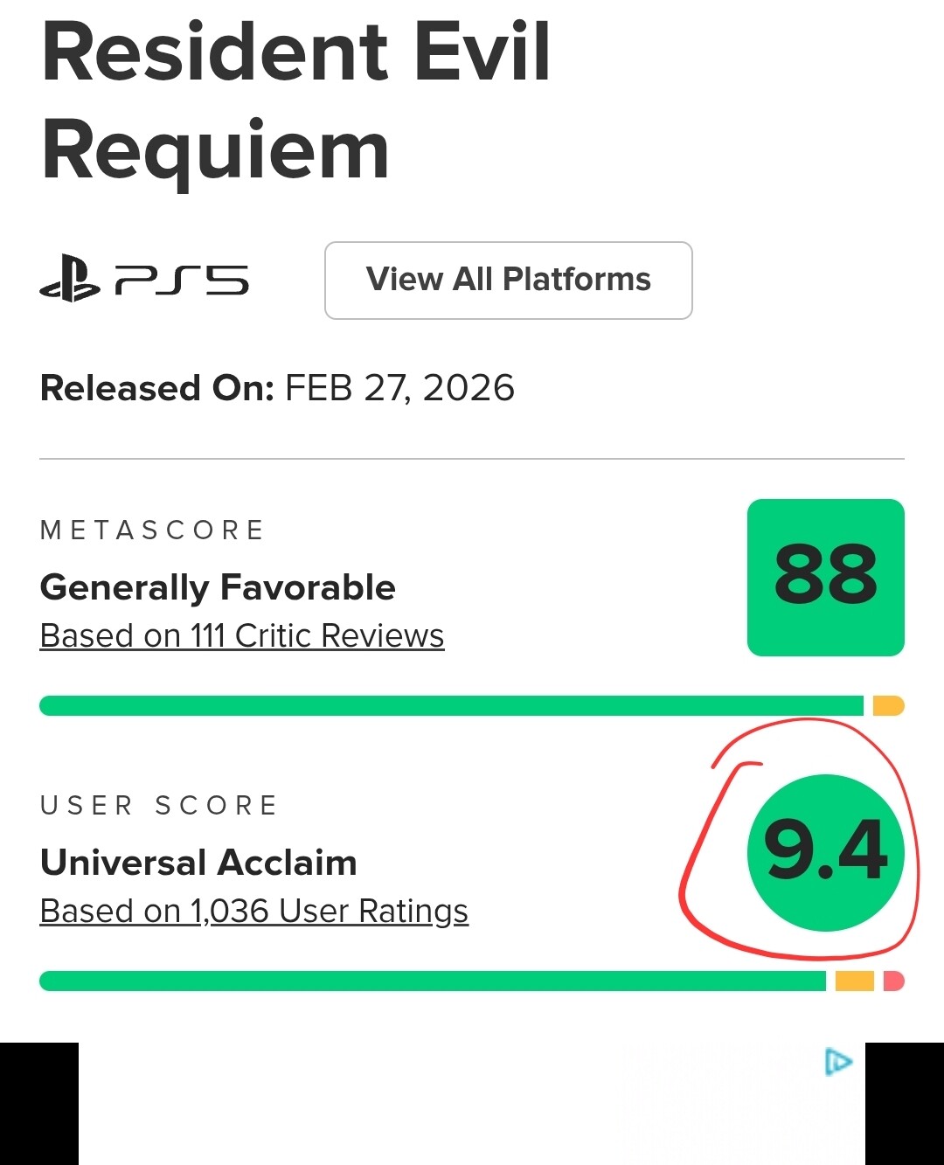This screenshot has width=944, height=1165.
Task: Click the yellow segment of the user score bar
Action: pyautogui.click(x=854, y=981)
